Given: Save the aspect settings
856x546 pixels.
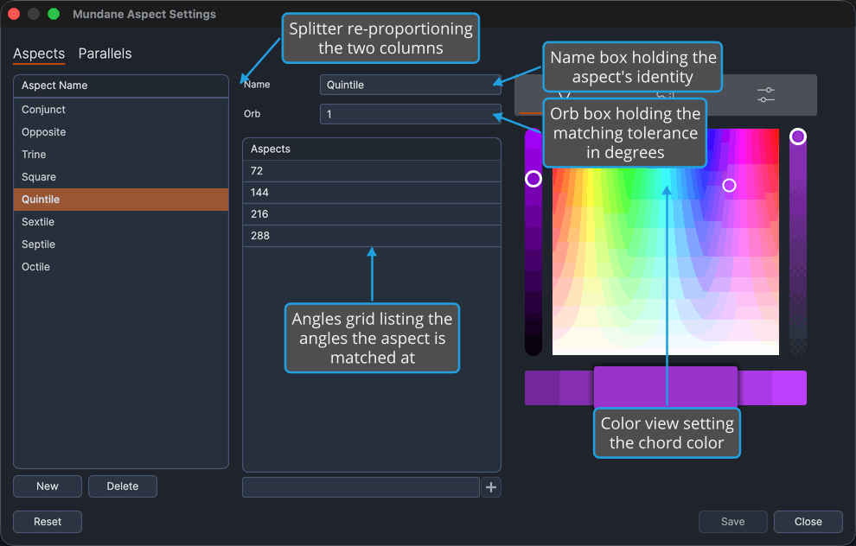Looking at the screenshot, I should click(x=732, y=522).
